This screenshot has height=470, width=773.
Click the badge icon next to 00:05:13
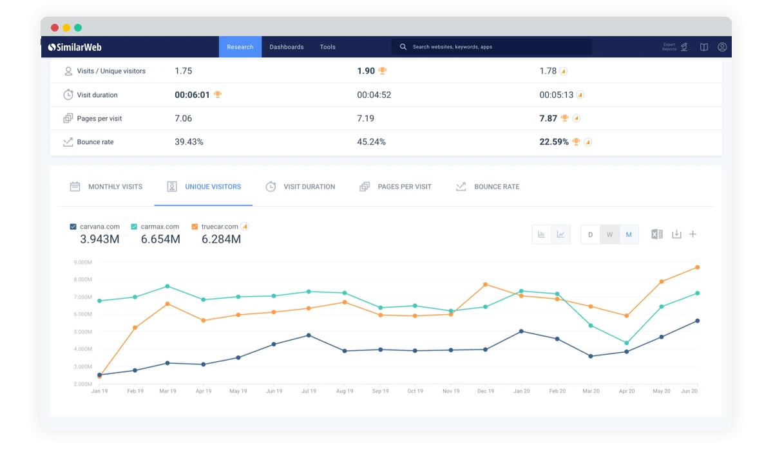point(580,95)
